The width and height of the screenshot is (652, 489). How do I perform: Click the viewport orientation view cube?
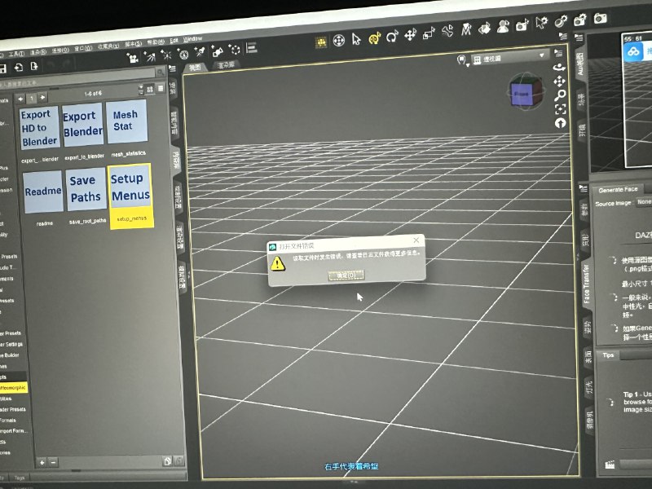(x=522, y=94)
